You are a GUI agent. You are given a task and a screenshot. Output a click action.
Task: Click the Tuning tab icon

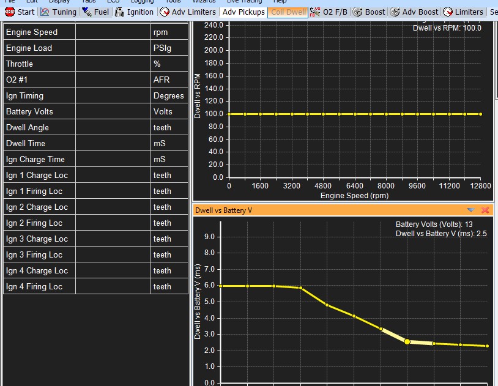(x=45, y=12)
